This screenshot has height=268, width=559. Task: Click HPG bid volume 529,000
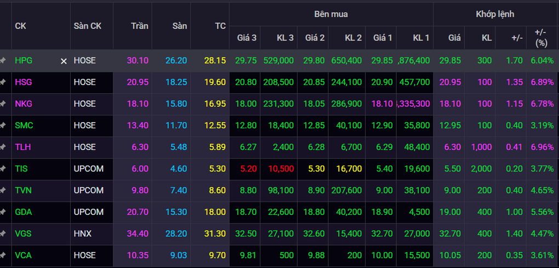point(279,61)
